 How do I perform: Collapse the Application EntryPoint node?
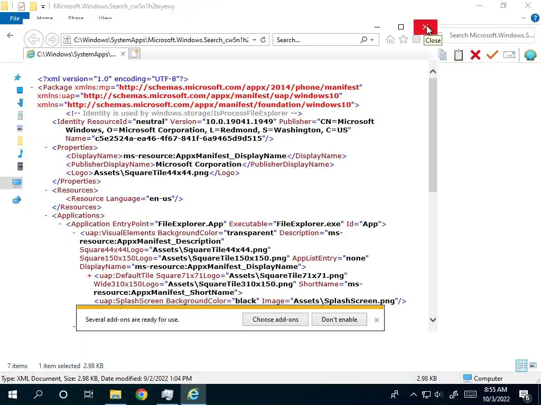click(x=60, y=224)
